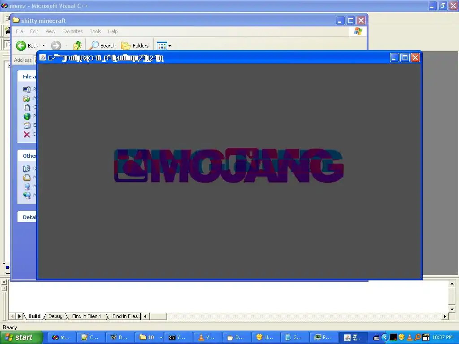Minimize the Java game window
Image resolution: width=459 pixels, height=344 pixels.
pos(394,58)
